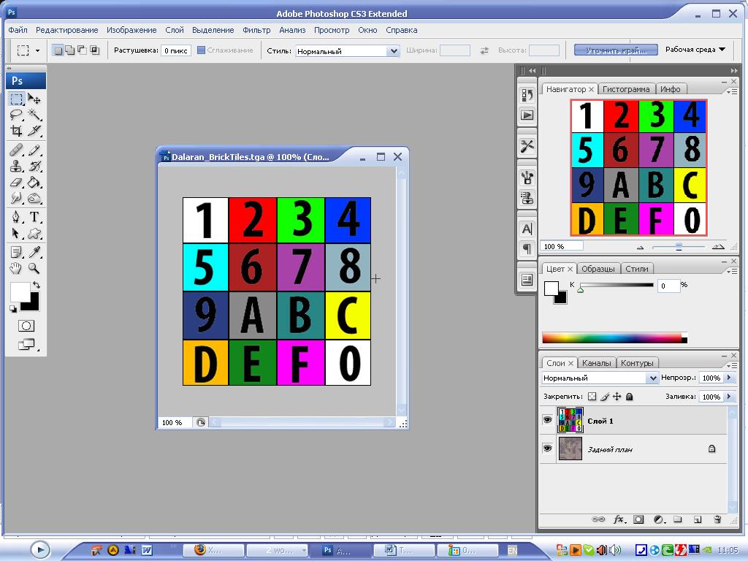This screenshot has width=748, height=561.
Task: Open the Рабочая среда workspace menu
Action: pos(695,50)
